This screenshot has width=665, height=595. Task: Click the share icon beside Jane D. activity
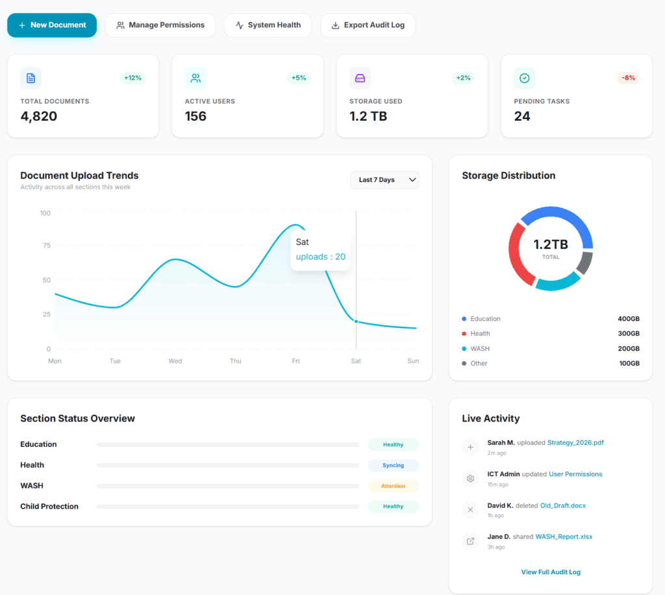coord(471,540)
